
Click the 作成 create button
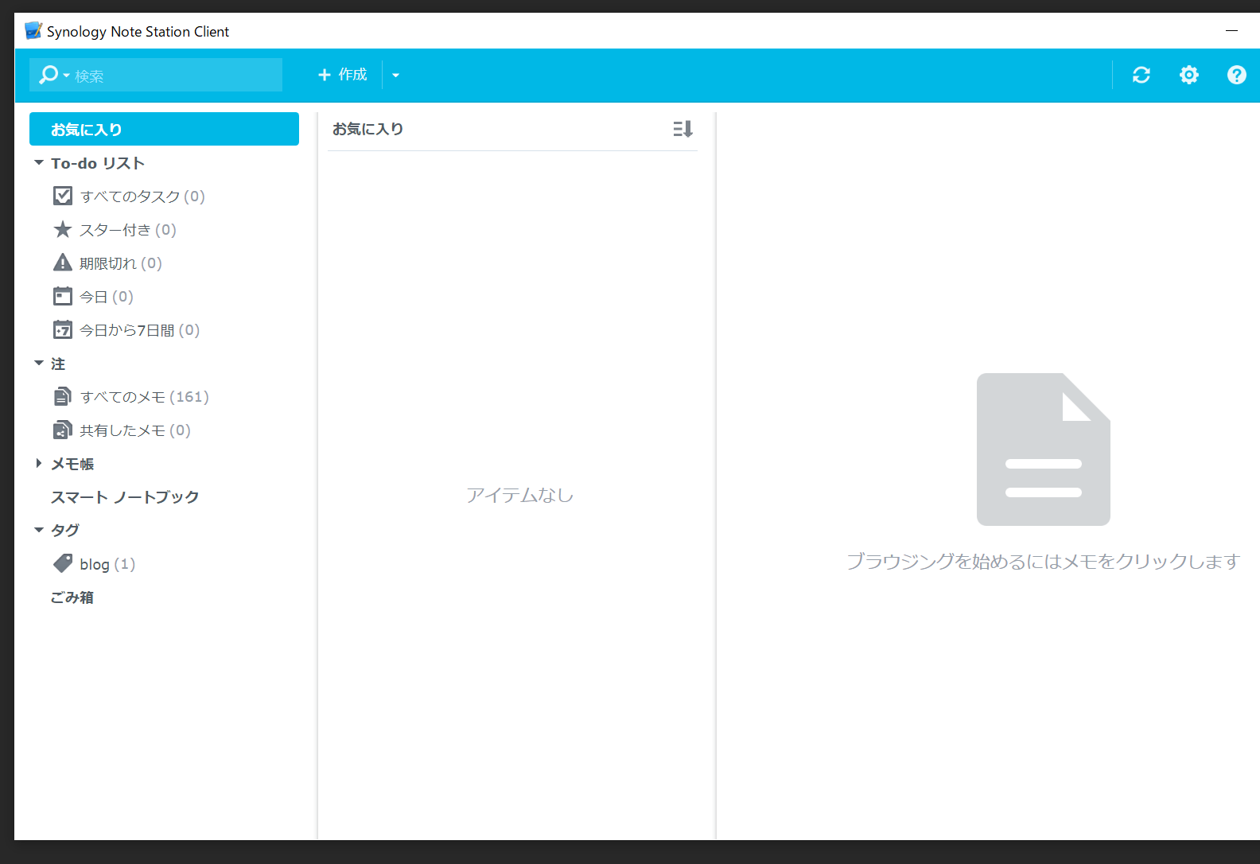pyautogui.click(x=343, y=75)
